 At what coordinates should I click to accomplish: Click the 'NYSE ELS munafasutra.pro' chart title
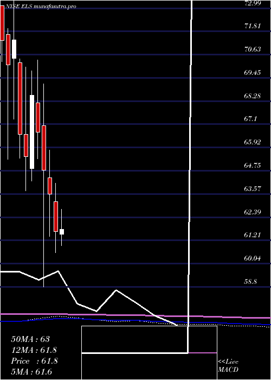(41, 7)
